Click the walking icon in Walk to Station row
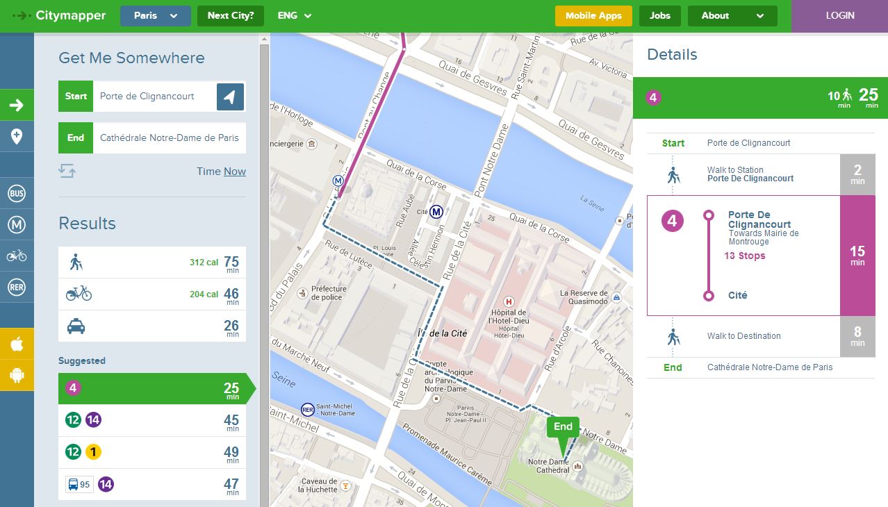This screenshot has height=507, width=888. (673, 174)
